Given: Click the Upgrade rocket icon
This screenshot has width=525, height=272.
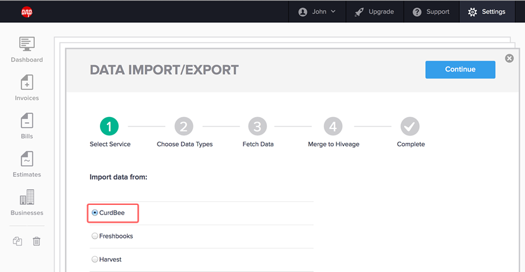Looking at the screenshot, I should [x=359, y=12].
